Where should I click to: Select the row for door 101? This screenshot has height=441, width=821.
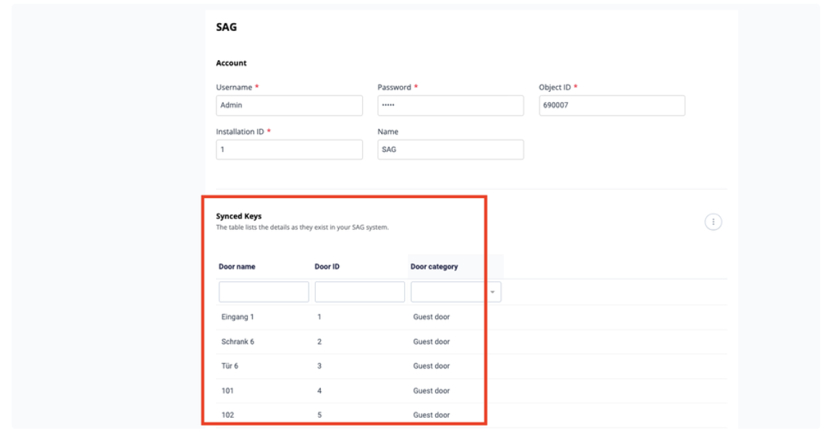click(325, 389)
